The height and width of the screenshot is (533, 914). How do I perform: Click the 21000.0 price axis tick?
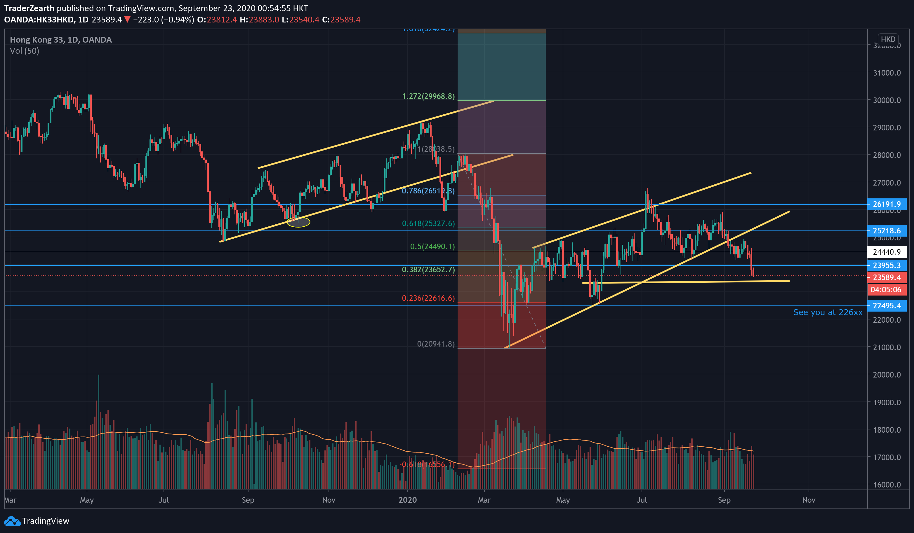click(887, 347)
